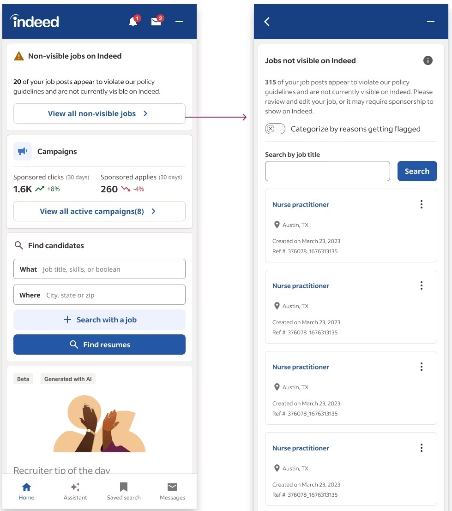Switch to the Assistant tab
The width and height of the screenshot is (452, 511).
point(75,491)
